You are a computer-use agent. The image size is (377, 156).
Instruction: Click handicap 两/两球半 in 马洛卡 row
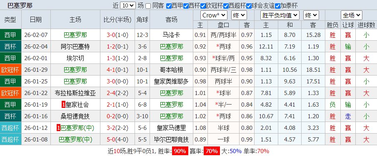[223, 35]
